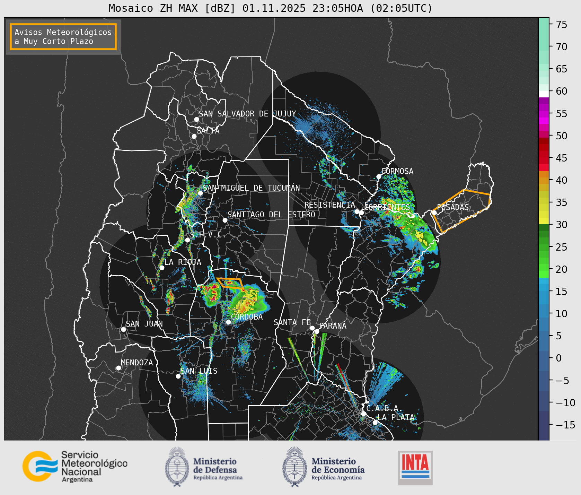581x495 pixels.
Task: Click the MENDOZA label
Action: coord(137,363)
